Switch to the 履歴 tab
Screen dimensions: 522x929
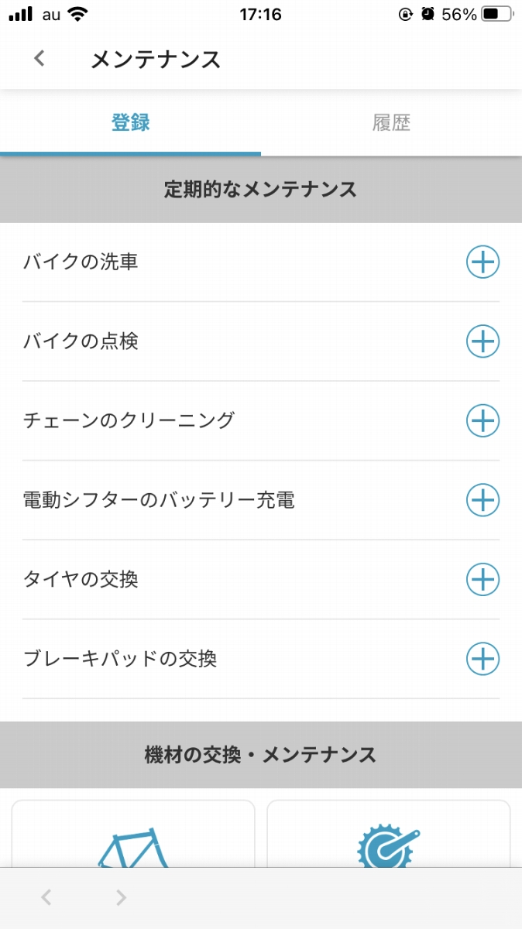click(391, 122)
